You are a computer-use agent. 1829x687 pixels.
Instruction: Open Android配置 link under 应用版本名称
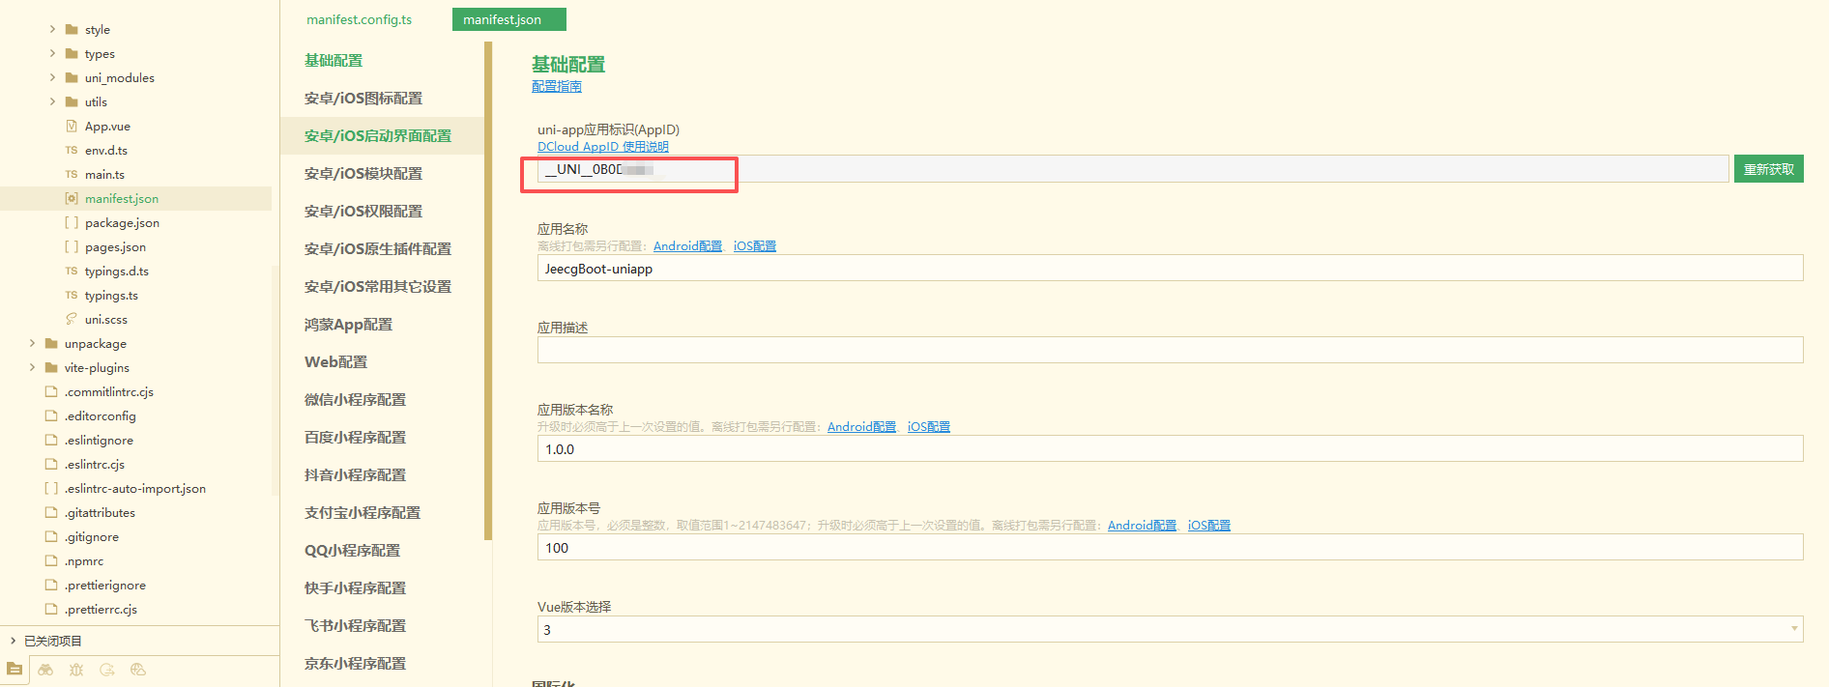tap(861, 427)
